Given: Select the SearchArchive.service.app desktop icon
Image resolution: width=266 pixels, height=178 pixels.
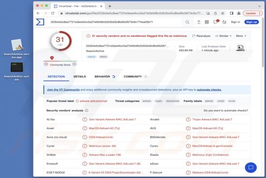Looking at the screenshot, I should tap(17, 49).
